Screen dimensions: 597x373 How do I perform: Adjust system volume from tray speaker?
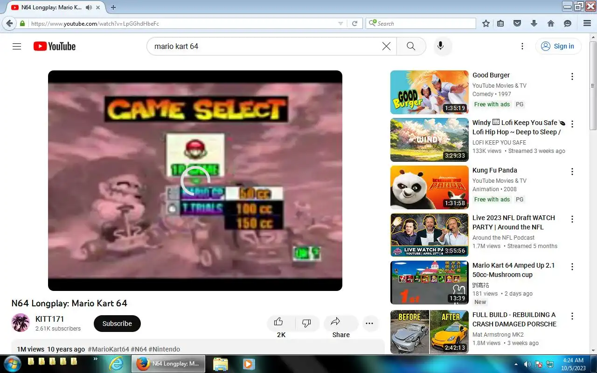point(528,364)
